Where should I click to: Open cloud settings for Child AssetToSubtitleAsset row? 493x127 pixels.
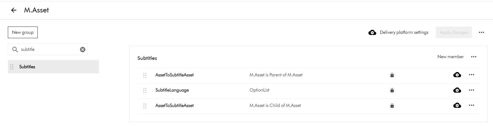457,105
